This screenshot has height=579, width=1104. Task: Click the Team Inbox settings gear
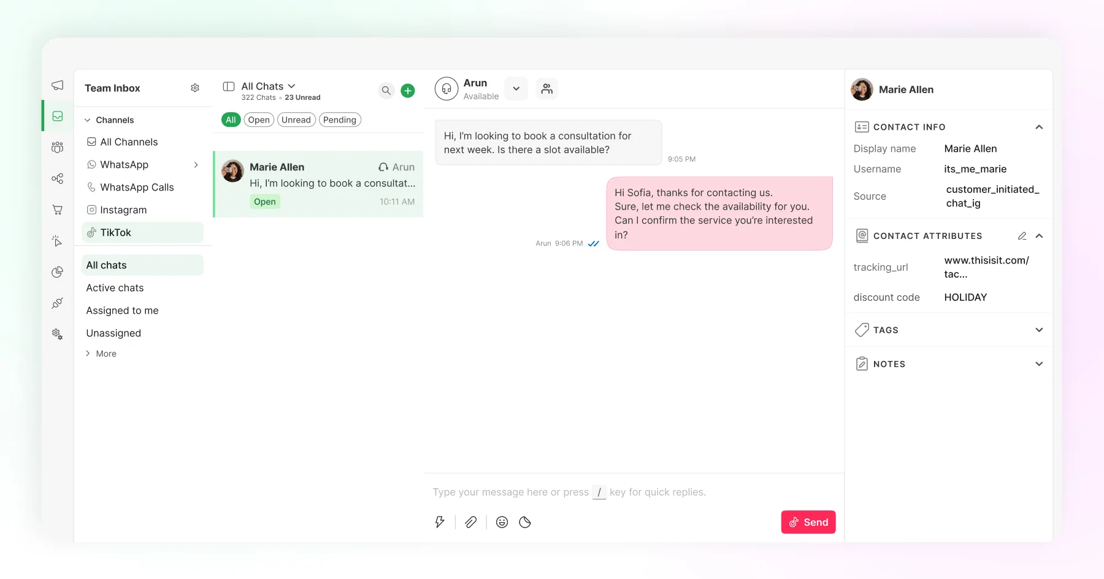click(195, 88)
